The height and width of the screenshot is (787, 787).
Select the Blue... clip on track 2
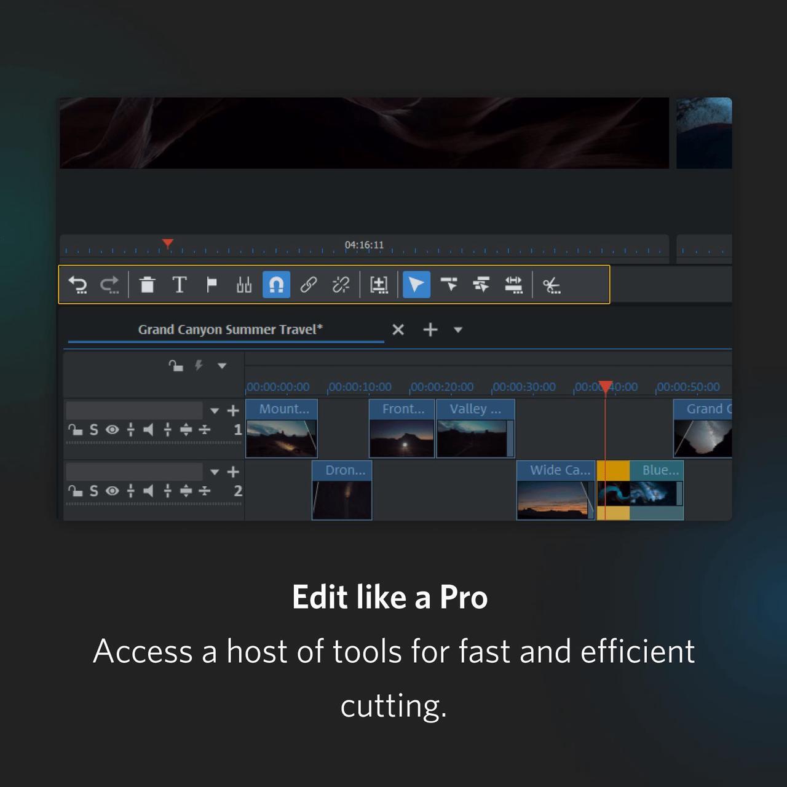(640, 490)
